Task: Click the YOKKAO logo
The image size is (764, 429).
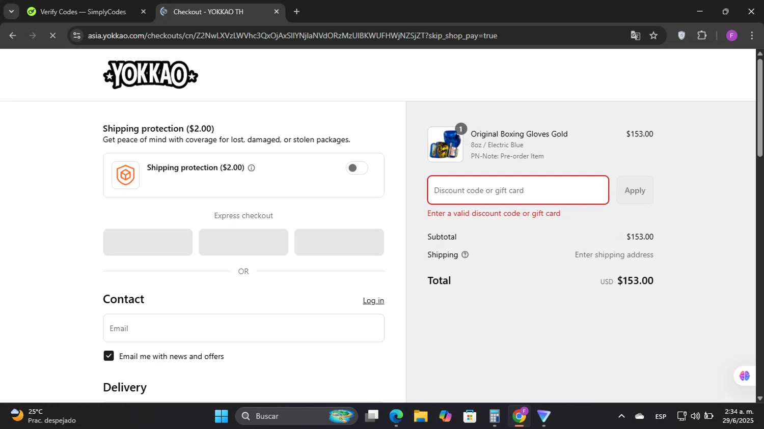Action: (150, 75)
